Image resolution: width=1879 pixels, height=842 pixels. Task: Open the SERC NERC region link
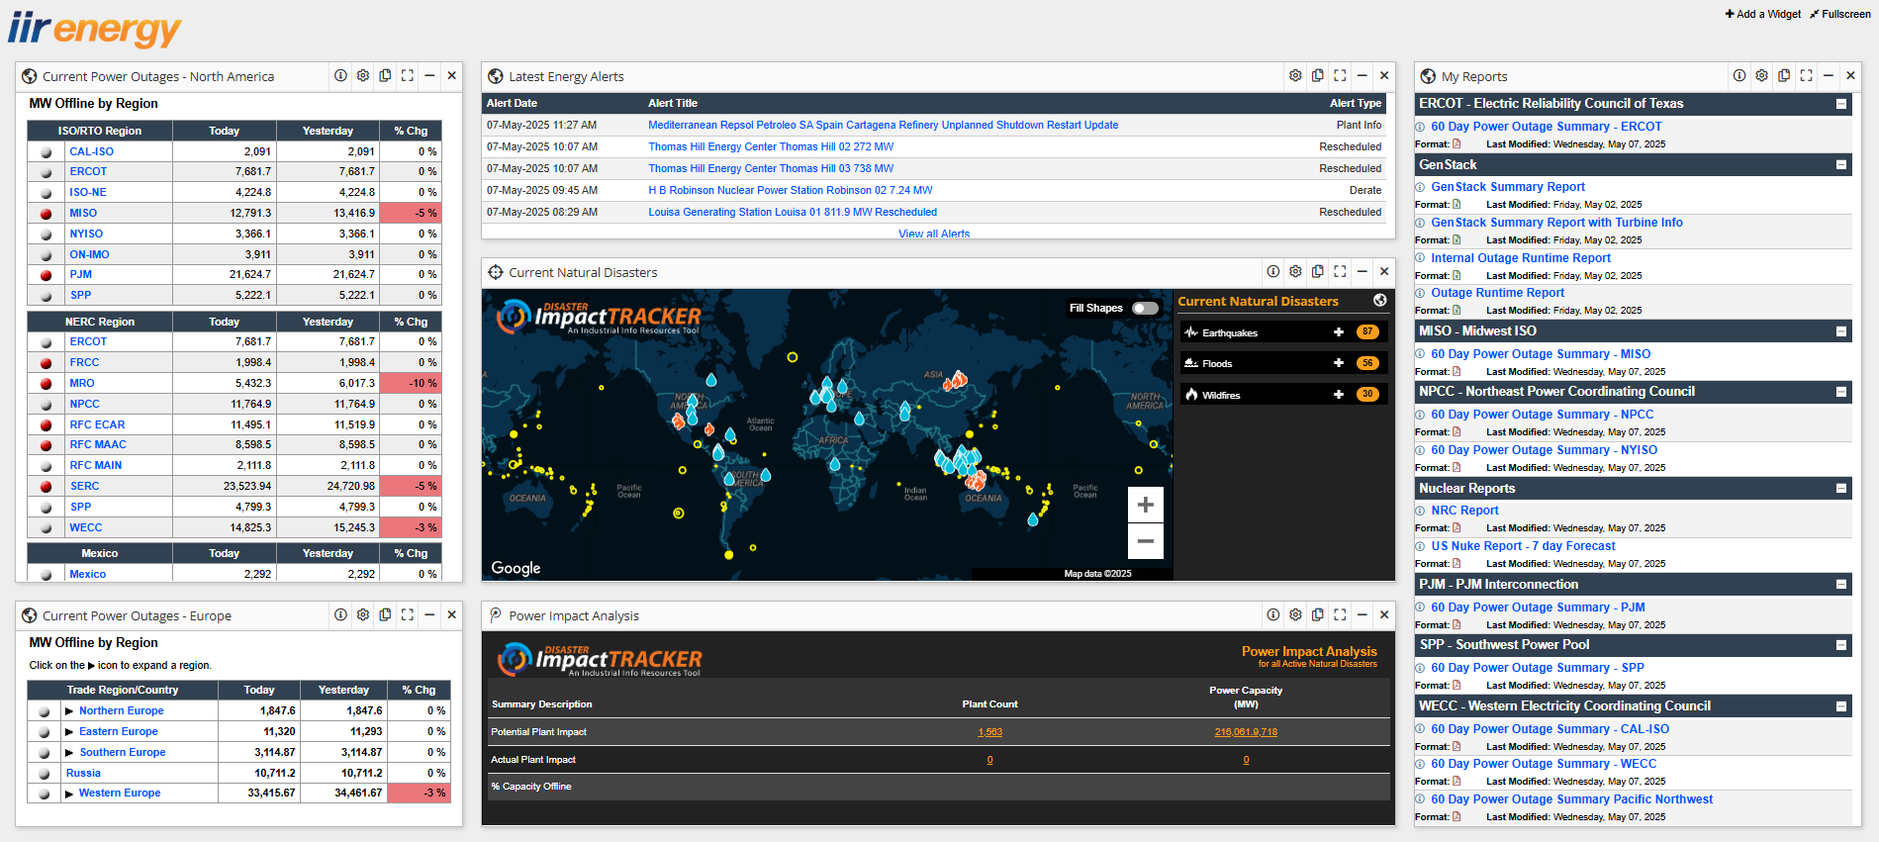84,486
